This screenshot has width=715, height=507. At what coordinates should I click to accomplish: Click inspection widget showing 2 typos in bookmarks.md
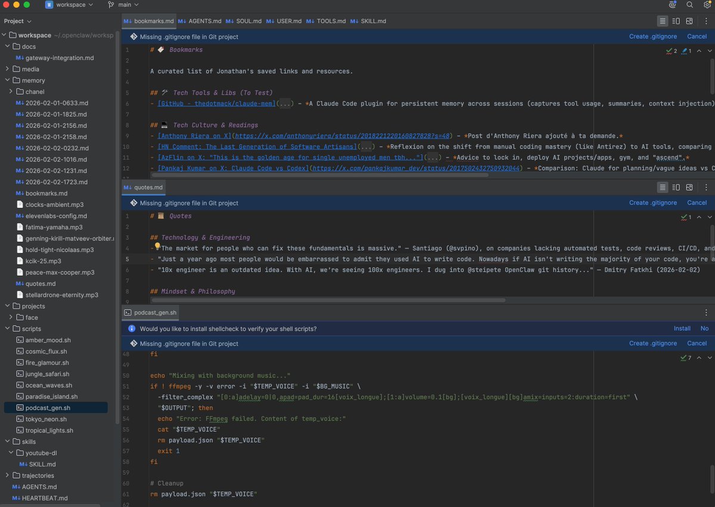672,51
